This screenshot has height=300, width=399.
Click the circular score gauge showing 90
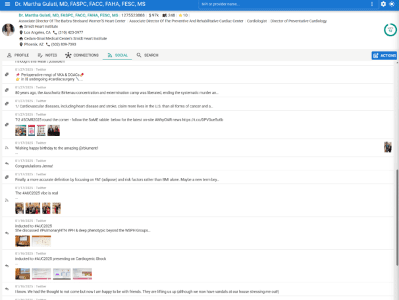click(390, 30)
